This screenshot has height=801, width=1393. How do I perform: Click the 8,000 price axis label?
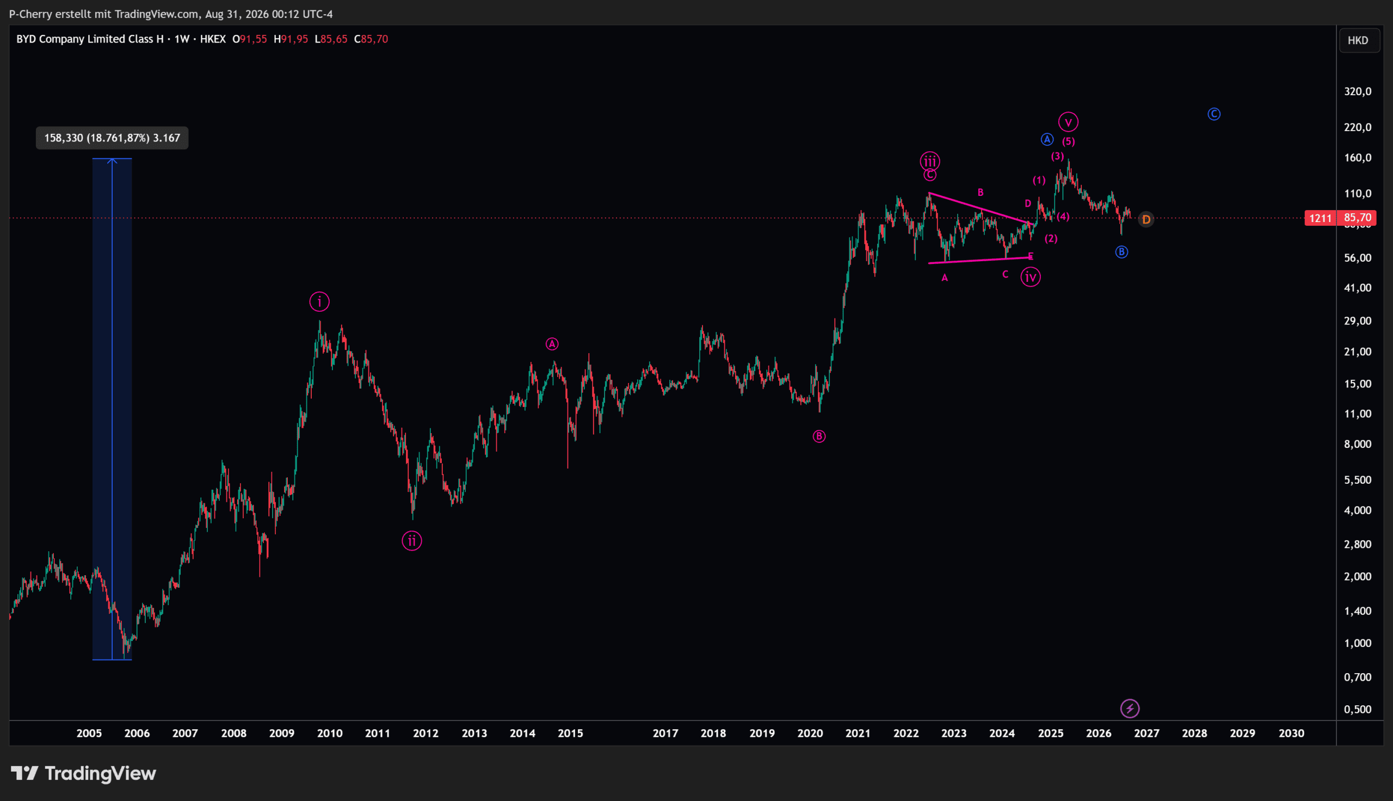click(1358, 444)
